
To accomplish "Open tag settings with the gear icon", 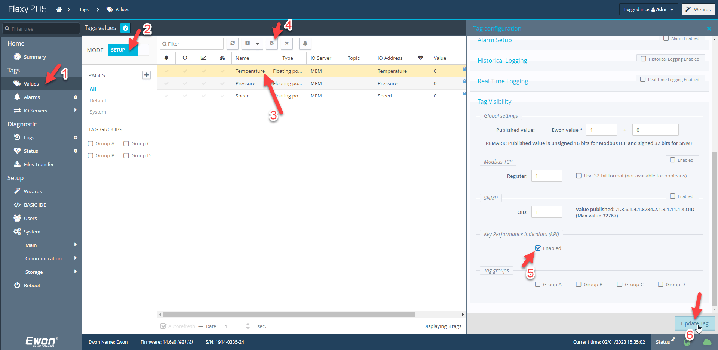I will pos(272,44).
